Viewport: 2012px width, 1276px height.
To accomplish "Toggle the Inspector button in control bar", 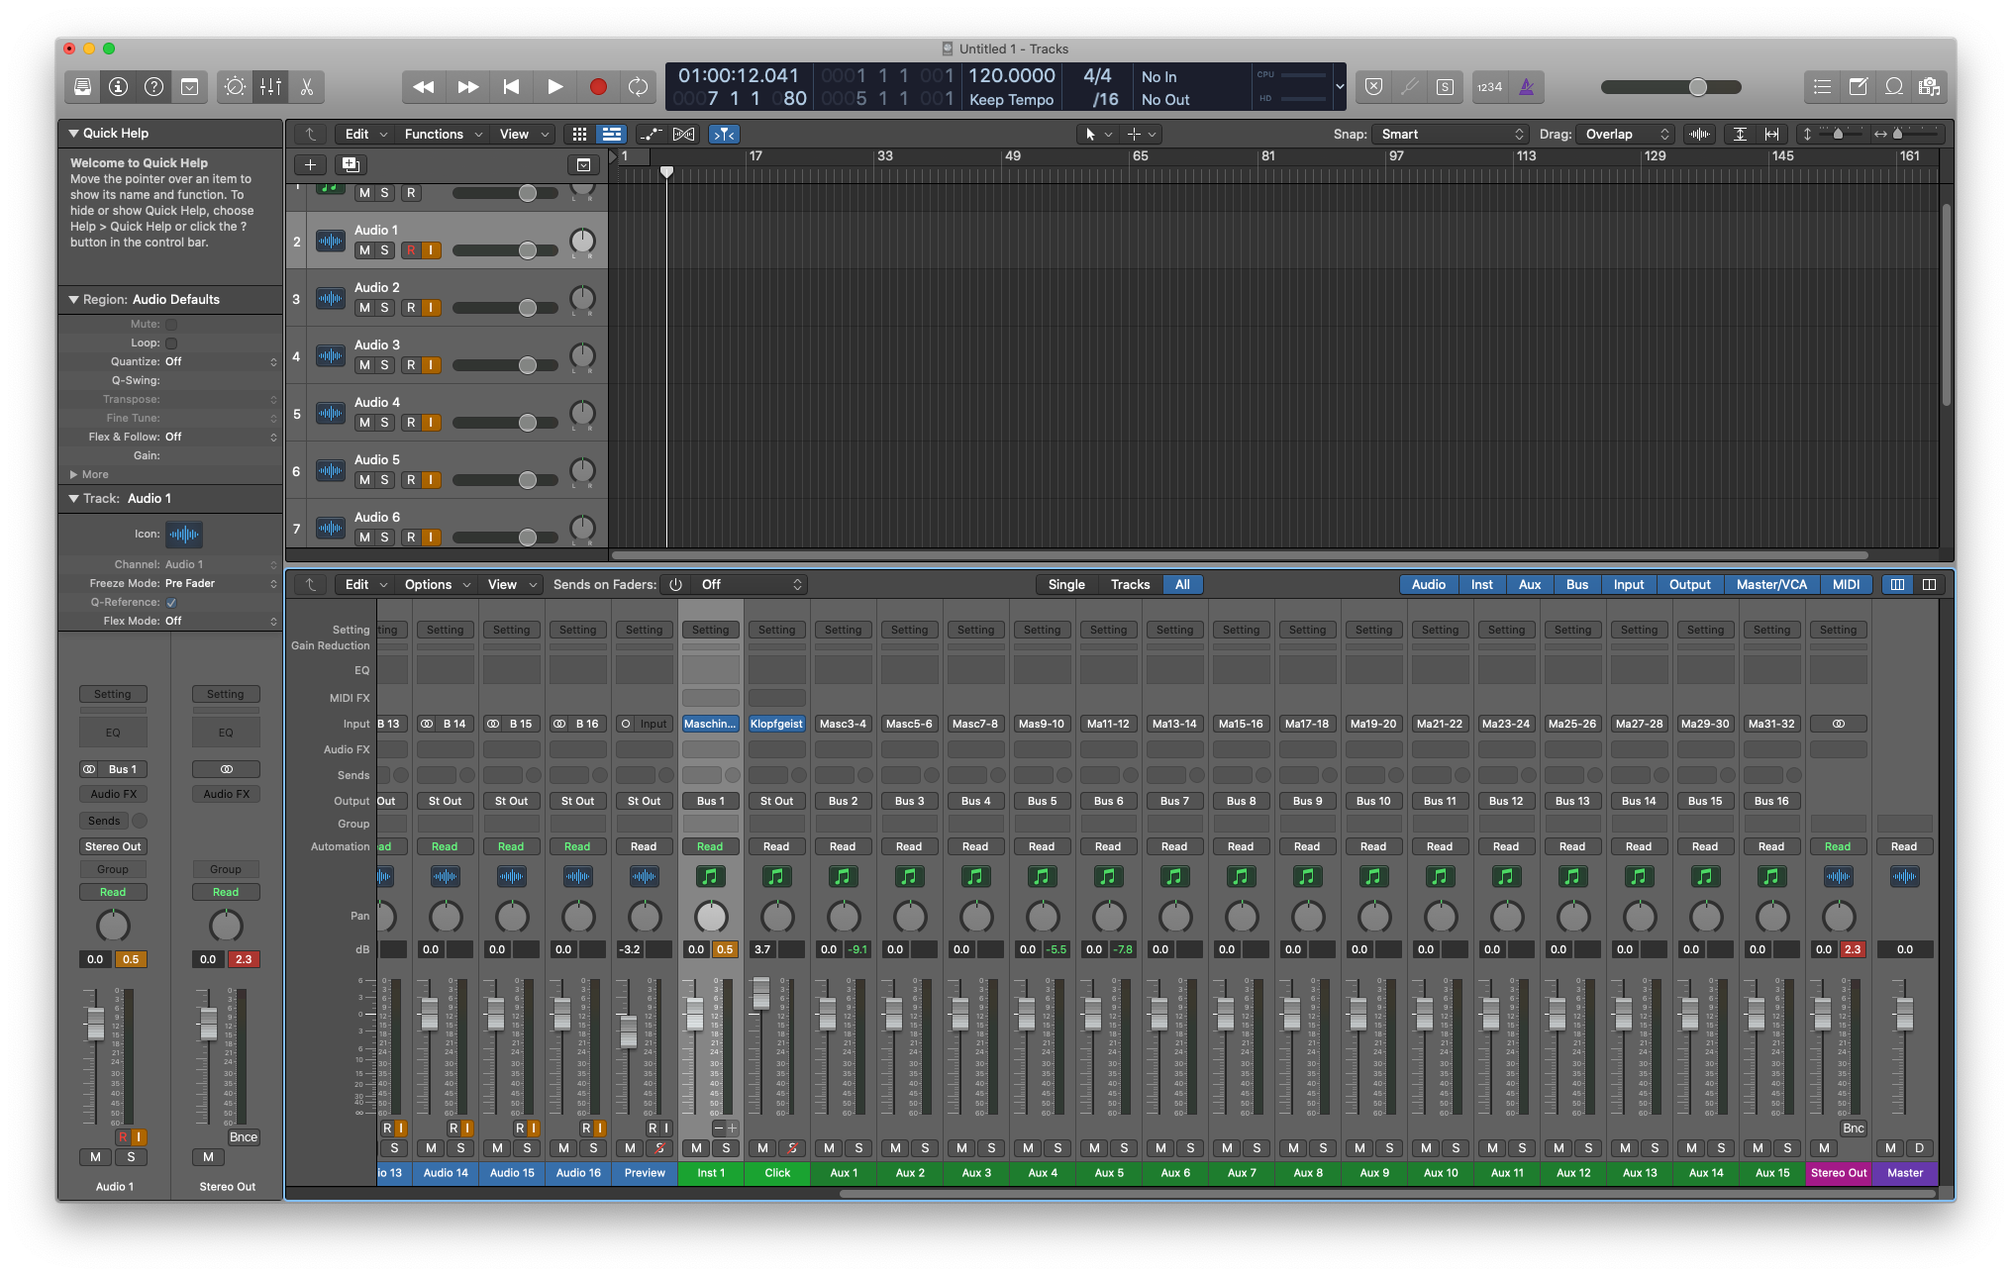I will [x=118, y=87].
